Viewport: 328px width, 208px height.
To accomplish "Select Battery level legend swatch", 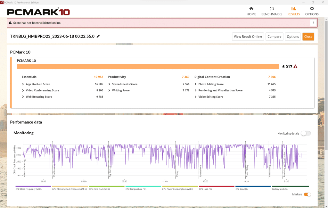I will [x=290, y=186].
